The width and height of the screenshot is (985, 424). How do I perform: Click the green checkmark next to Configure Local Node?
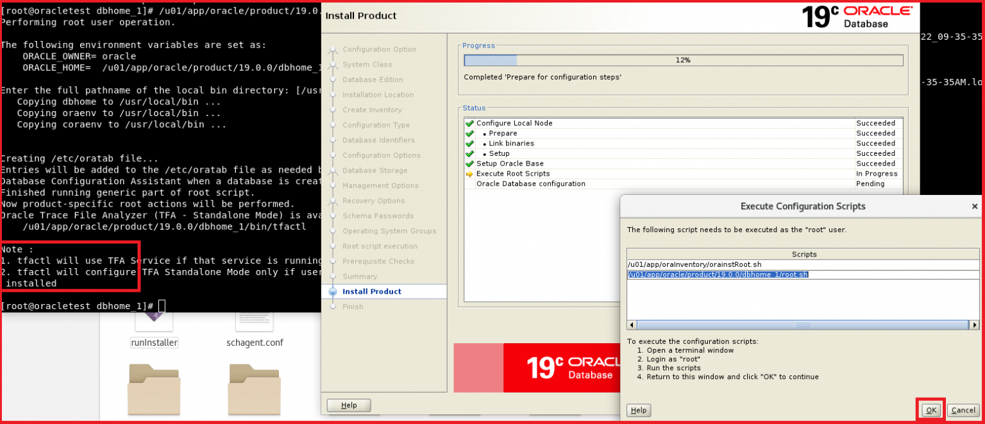click(469, 123)
